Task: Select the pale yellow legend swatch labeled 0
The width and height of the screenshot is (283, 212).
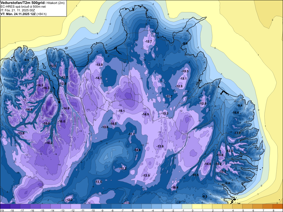Action: tap(197, 206)
